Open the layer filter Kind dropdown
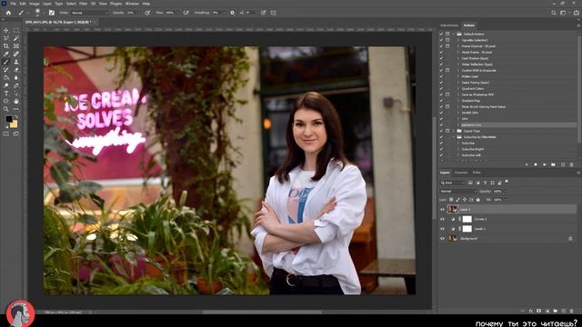 pos(453,183)
